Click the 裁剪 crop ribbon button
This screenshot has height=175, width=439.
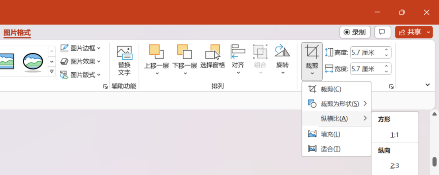point(312,61)
